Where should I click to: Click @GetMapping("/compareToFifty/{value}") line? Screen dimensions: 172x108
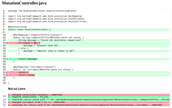click(38, 35)
